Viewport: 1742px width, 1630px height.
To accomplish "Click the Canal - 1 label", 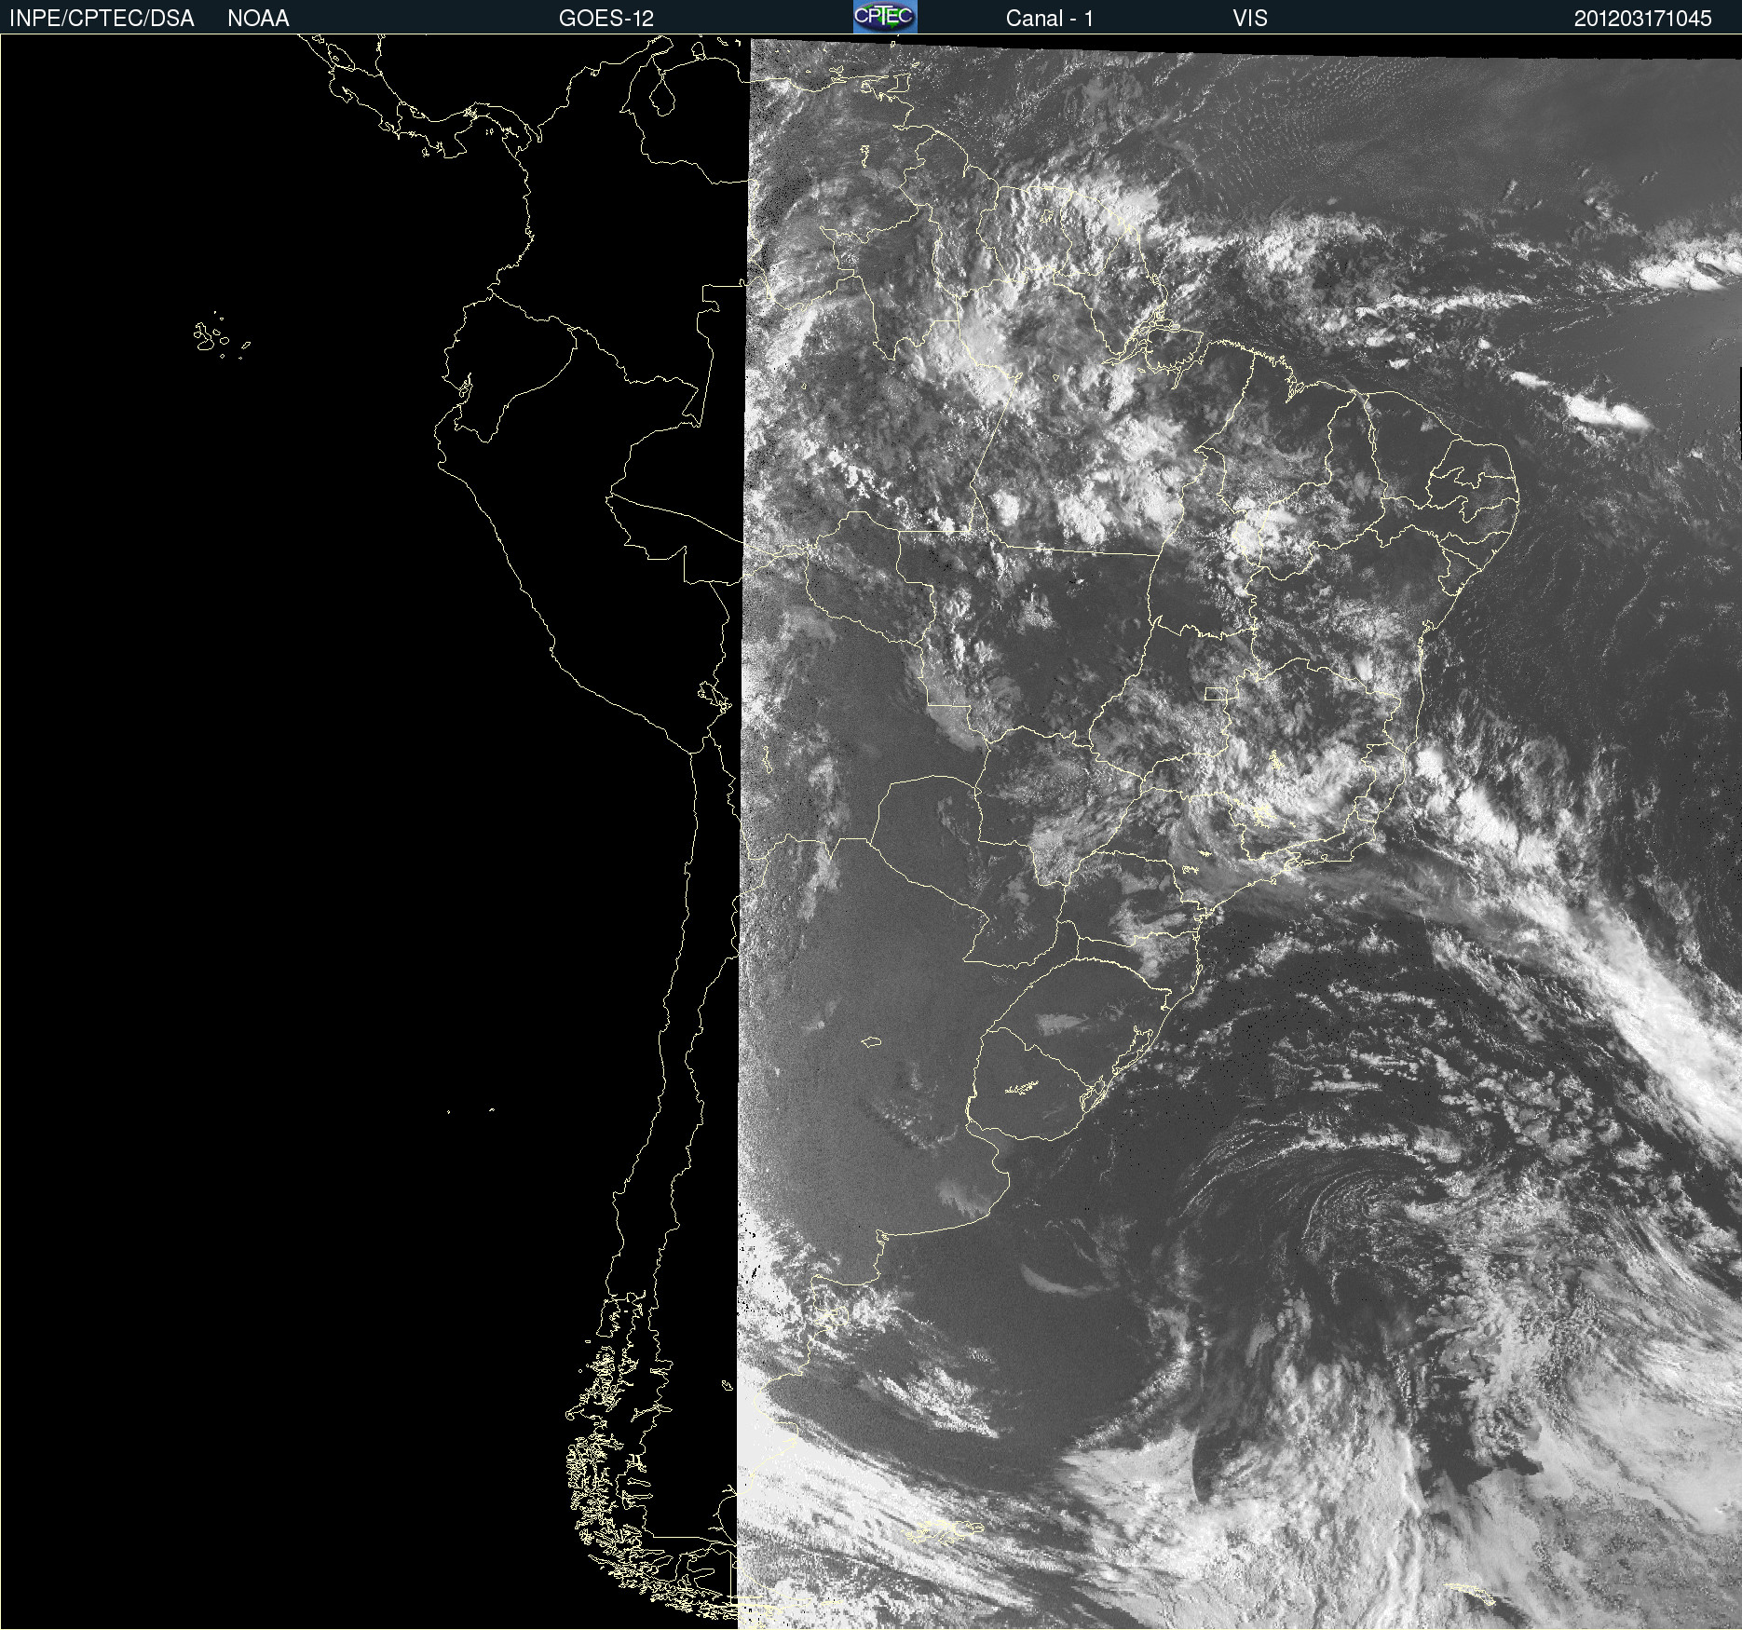I will tap(1050, 19).
